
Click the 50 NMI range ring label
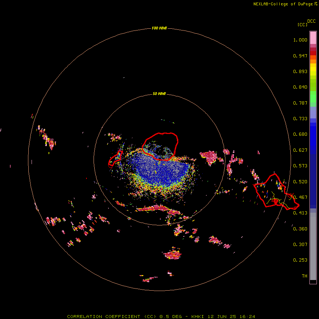click(x=159, y=94)
